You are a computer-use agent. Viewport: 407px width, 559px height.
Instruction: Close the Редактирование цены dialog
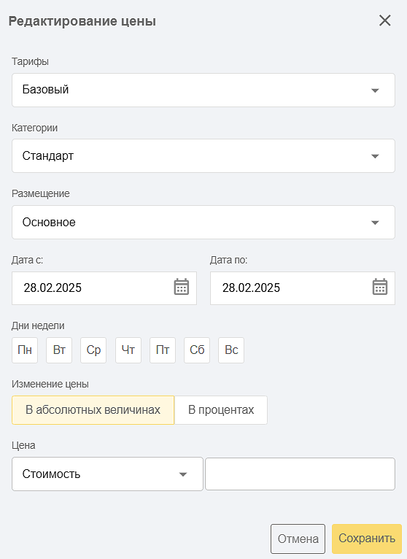click(x=385, y=20)
